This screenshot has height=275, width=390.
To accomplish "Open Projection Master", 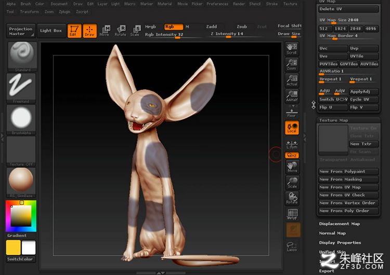I will coord(21,31).
